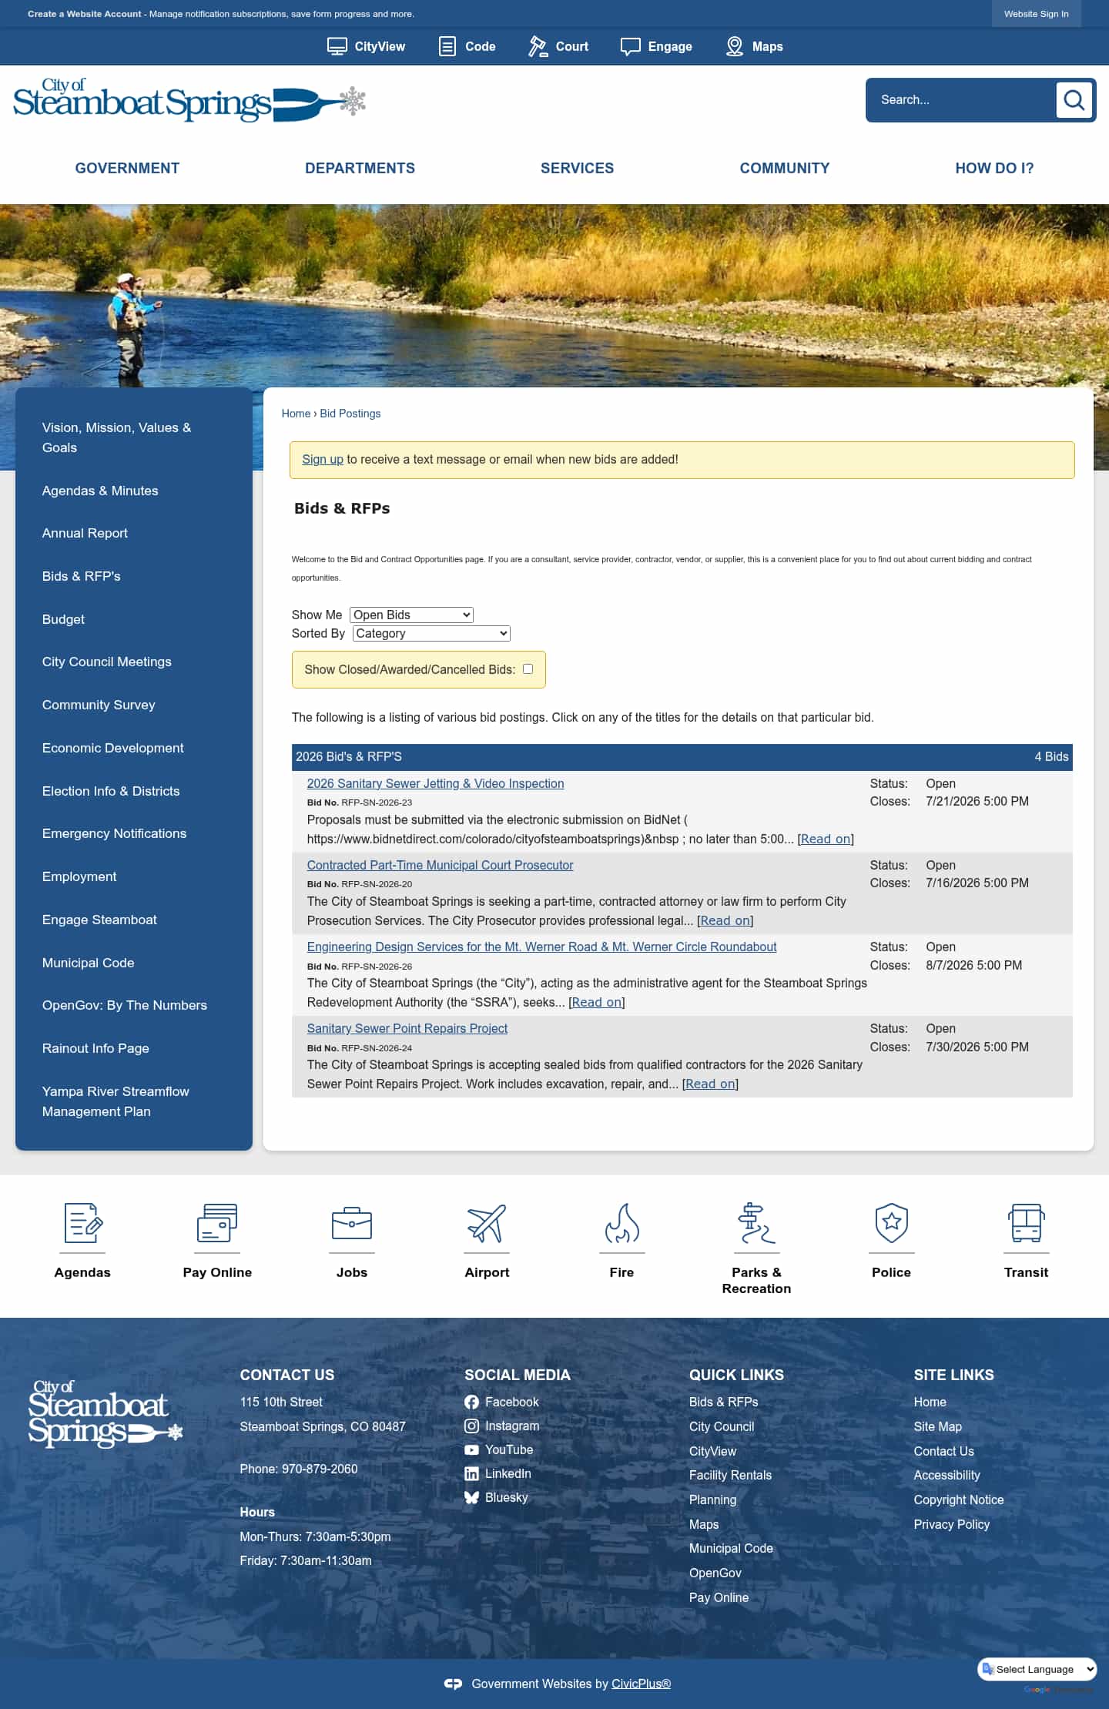Select Rainout Info Page in sidebar
The height and width of the screenshot is (1709, 1109).
point(95,1048)
